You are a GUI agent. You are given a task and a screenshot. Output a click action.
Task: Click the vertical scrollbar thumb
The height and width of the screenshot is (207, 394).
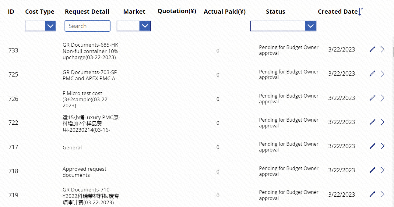pos(393,52)
